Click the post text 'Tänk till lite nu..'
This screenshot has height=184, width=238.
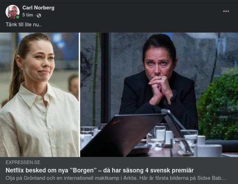23,25
